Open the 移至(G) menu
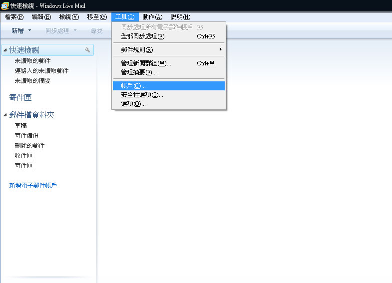Screen dimensions: 392x283 (97, 17)
